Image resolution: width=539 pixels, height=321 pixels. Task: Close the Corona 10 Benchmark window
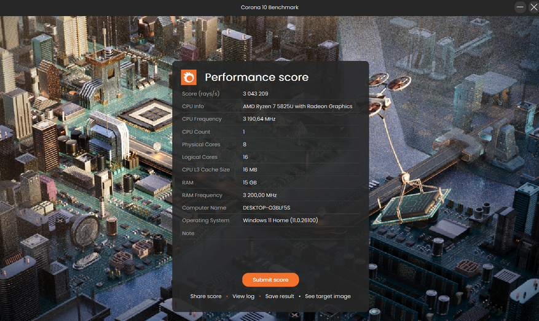coord(534,7)
